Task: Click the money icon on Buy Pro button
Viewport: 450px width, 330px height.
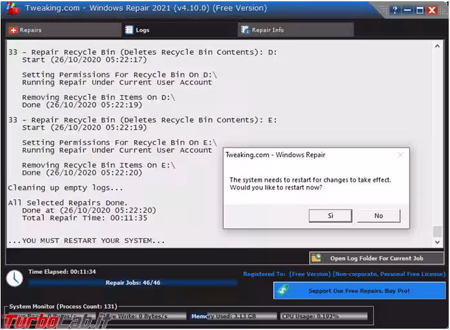Action: [x=282, y=291]
